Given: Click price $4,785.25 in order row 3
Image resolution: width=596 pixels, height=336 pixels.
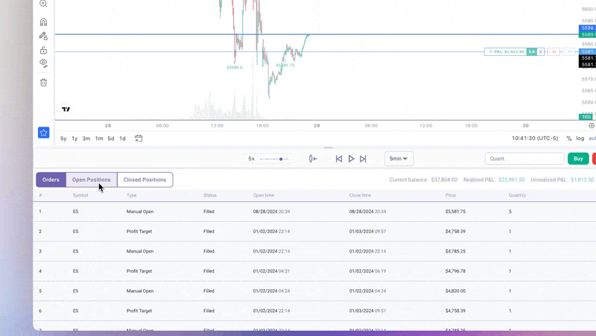Looking at the screenshot, I should tap(455, 251).
